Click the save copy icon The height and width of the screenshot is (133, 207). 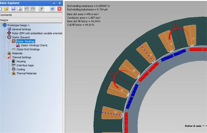coord(20,9)
